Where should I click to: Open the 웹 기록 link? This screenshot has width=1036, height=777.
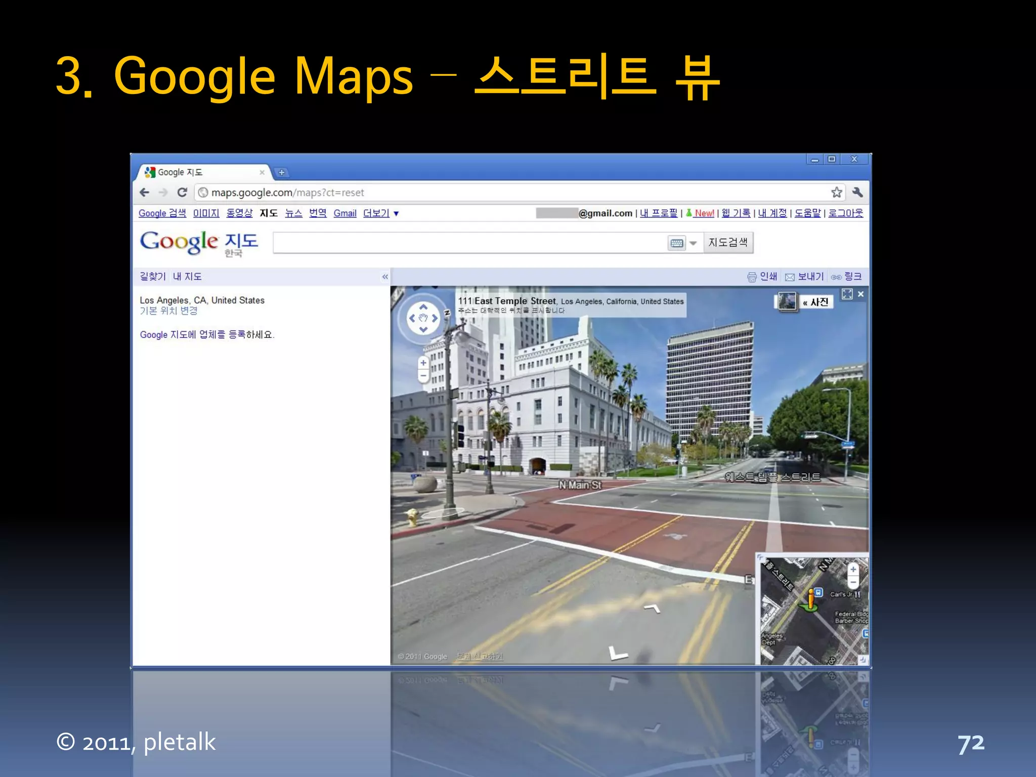736,213
